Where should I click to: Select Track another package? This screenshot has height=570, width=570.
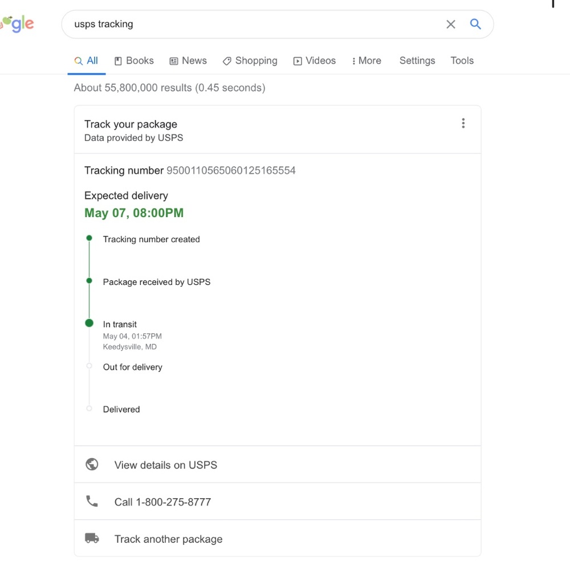(168, 539)
